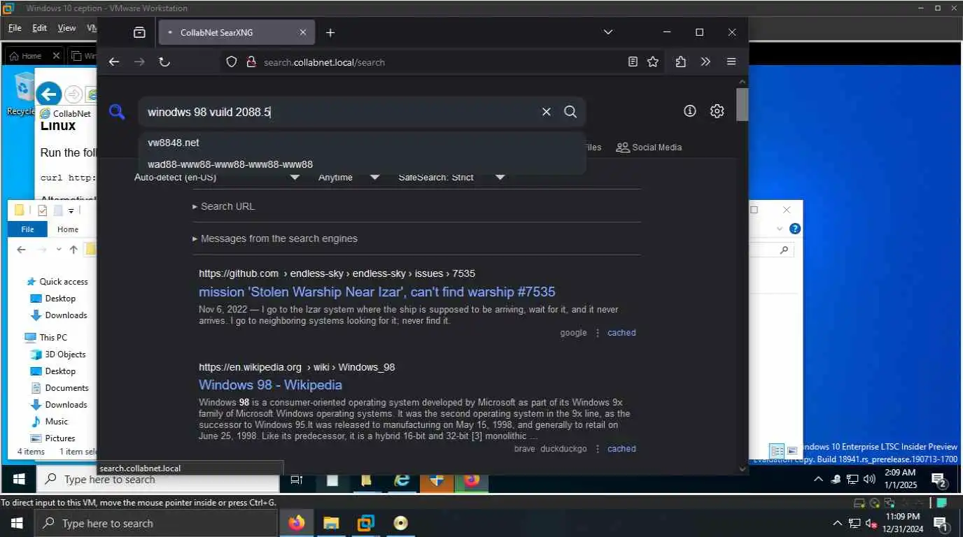Screen dimensions: 963x537
Task: Go back in Internet Explorer window
Action: point(48,94)
